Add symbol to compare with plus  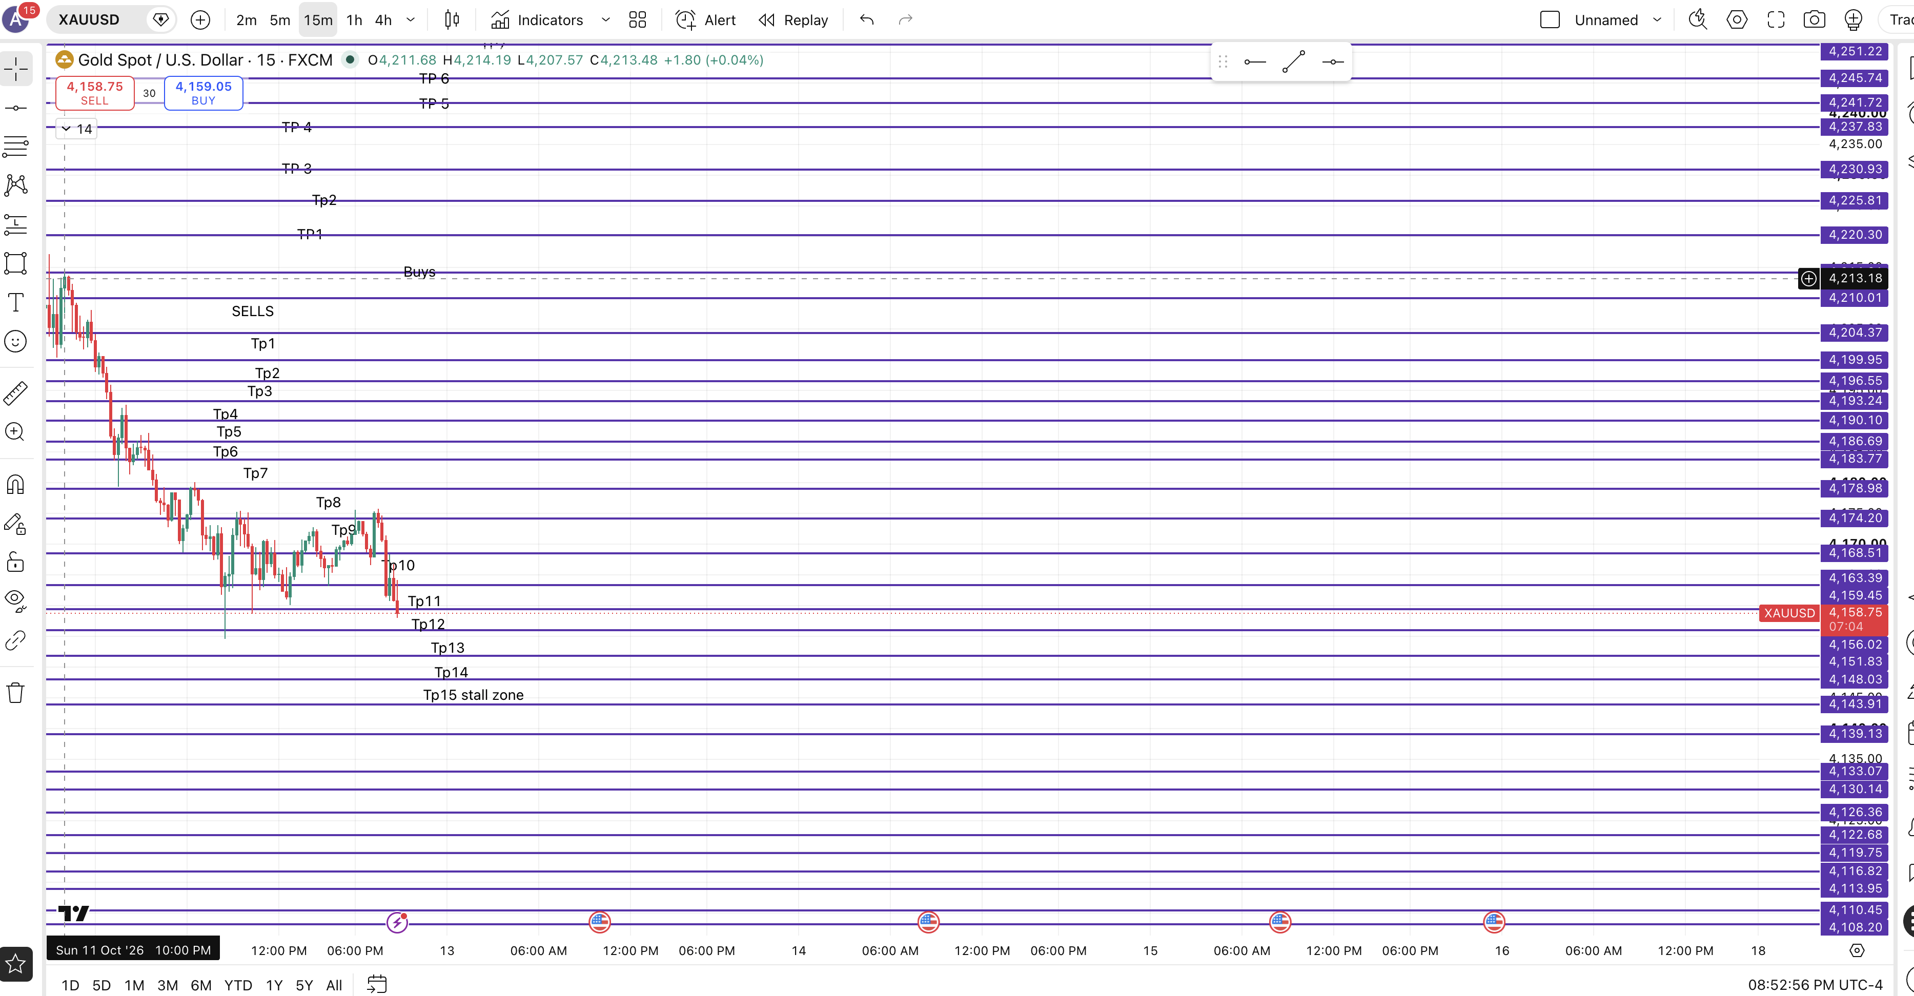(x=200, y=20)
